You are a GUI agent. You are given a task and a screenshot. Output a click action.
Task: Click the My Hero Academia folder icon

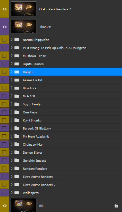click(x=17, y=136)
